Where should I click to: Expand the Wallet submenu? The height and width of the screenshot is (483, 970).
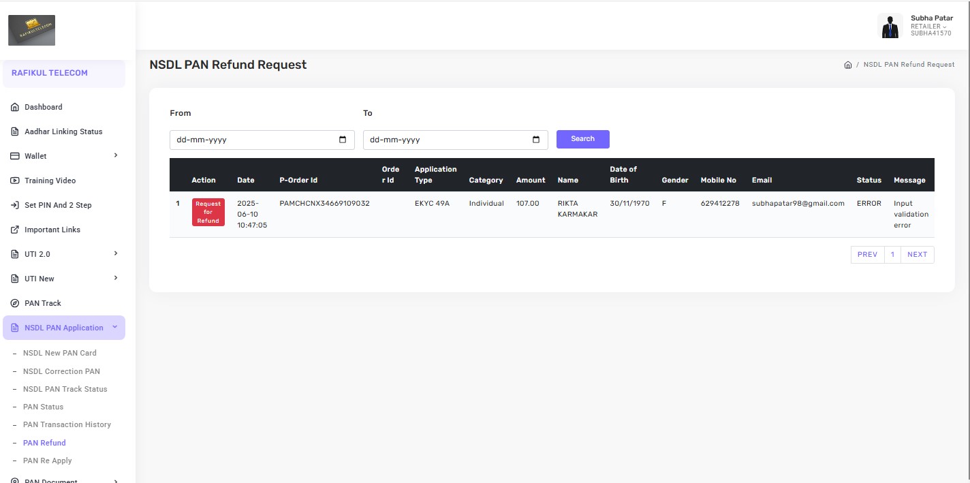[116, 155]
